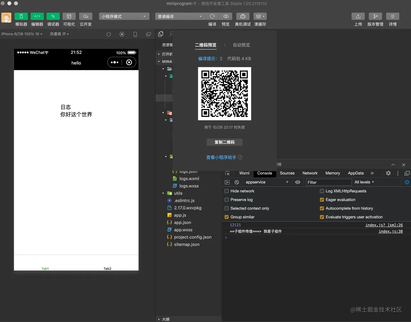411x322 pixels.
Task: Open Version Management (版本管理)
Action: [x=375, y=16]
